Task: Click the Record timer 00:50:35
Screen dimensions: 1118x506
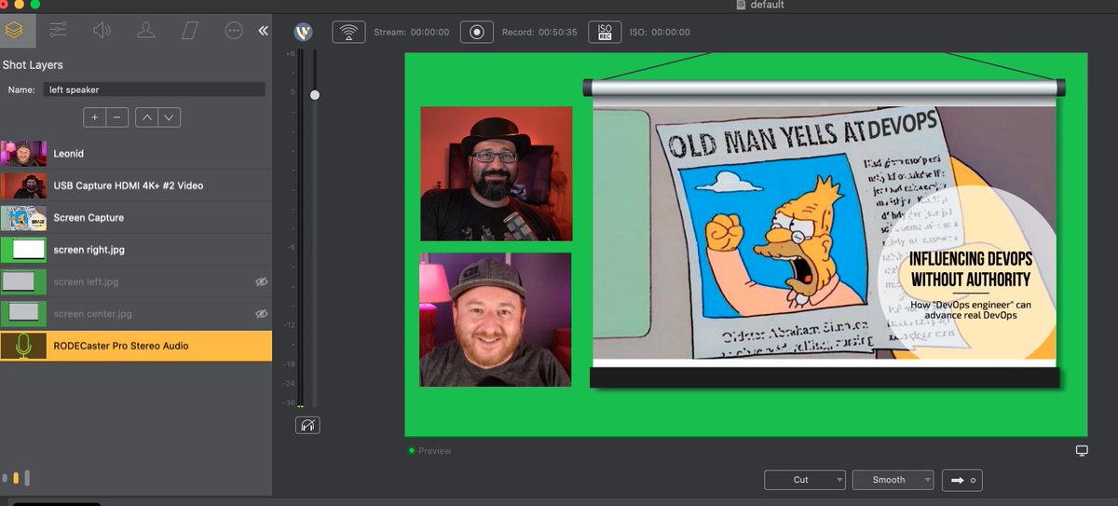Action: [x=557, y=32]
